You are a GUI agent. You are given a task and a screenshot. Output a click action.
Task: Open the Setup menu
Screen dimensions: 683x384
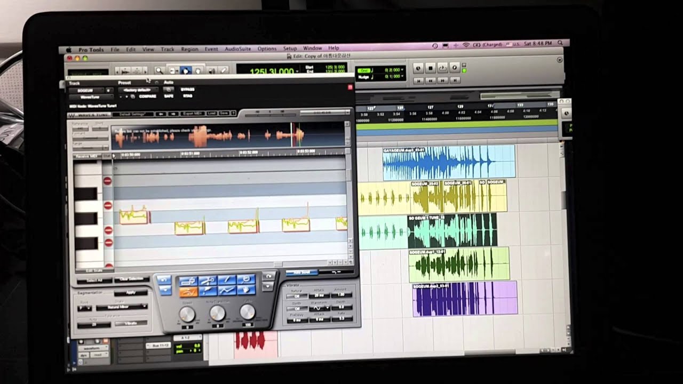[290, 49]
